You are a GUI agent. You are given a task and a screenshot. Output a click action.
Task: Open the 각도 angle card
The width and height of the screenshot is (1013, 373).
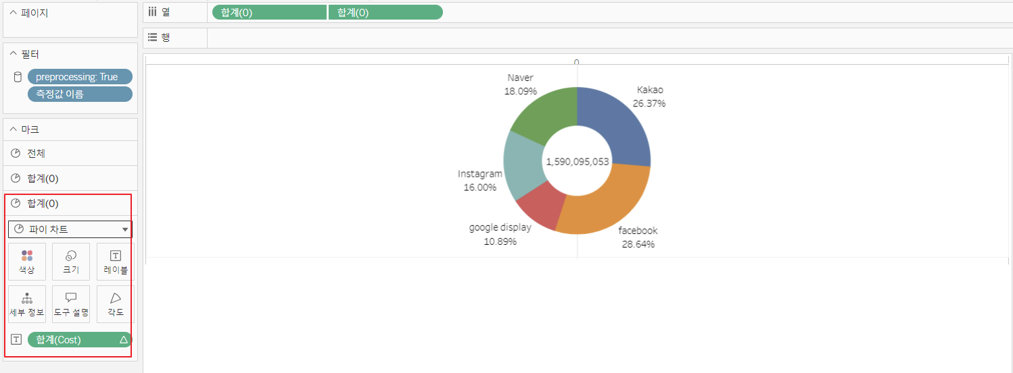(115, 304)
